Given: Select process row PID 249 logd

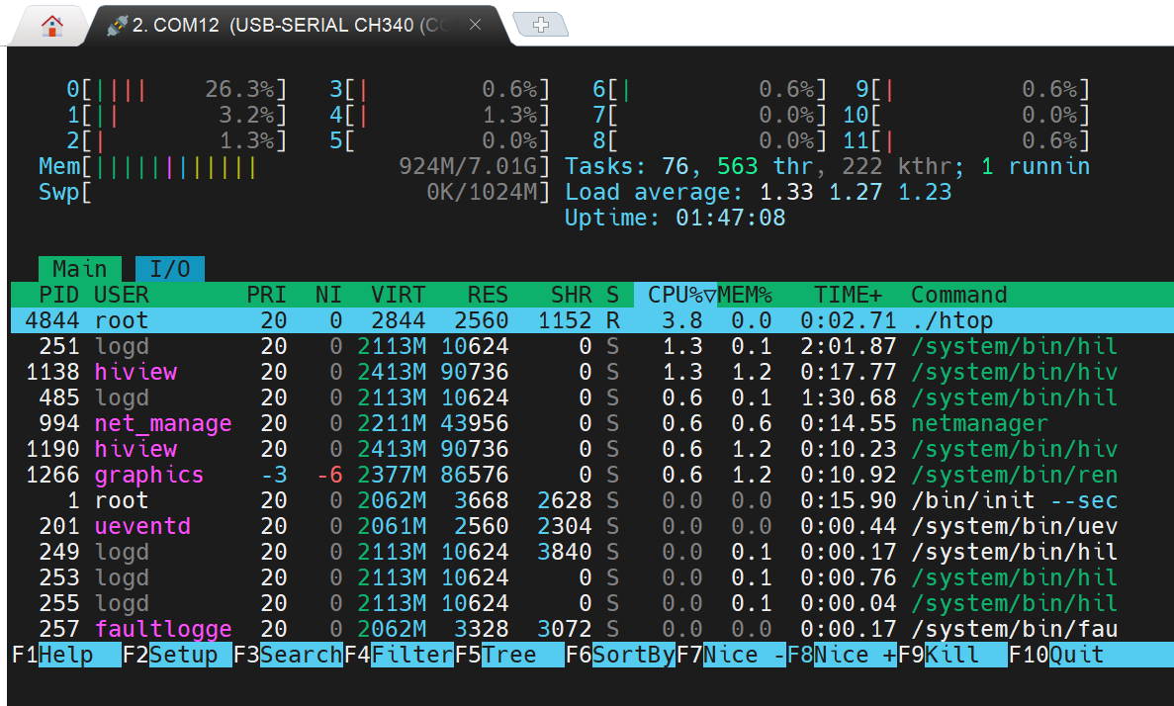Looking at the screenshot, I should (592, 552).
